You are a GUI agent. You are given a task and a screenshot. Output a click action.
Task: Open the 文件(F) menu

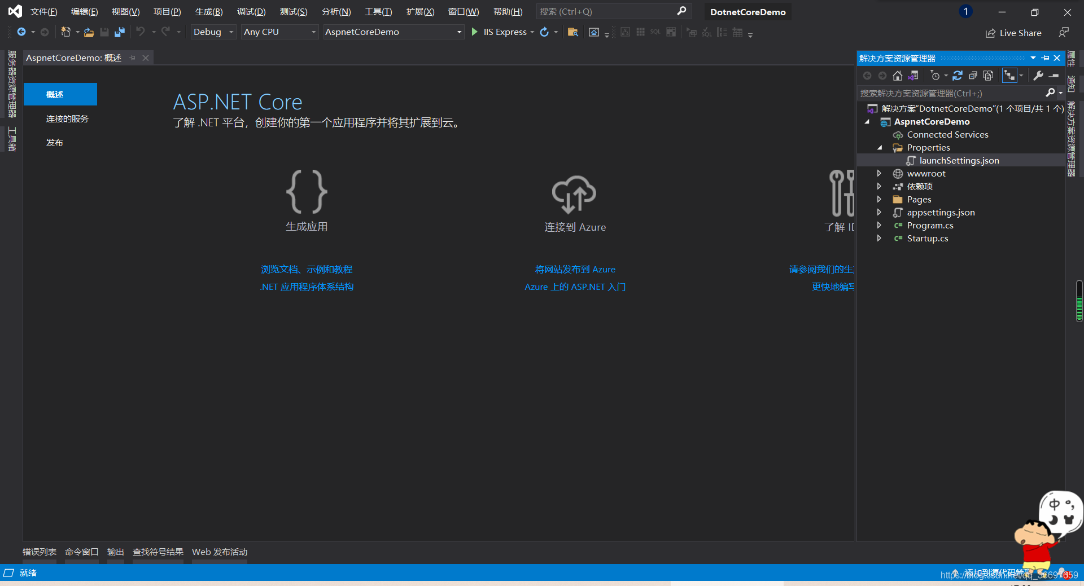point(44,12)
